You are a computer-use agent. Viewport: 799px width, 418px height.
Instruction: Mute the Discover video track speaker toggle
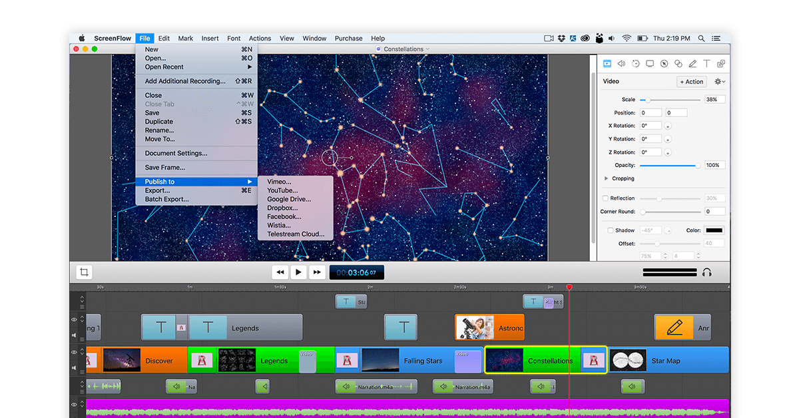point(74,367)
